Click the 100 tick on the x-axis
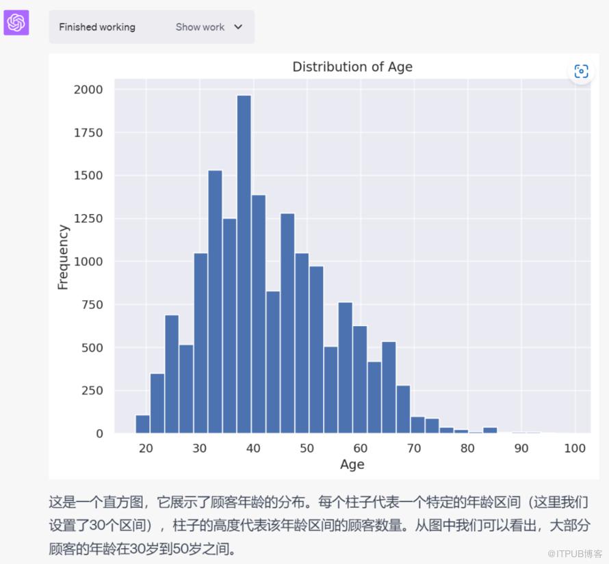609x564 pixels. [575, 448]
